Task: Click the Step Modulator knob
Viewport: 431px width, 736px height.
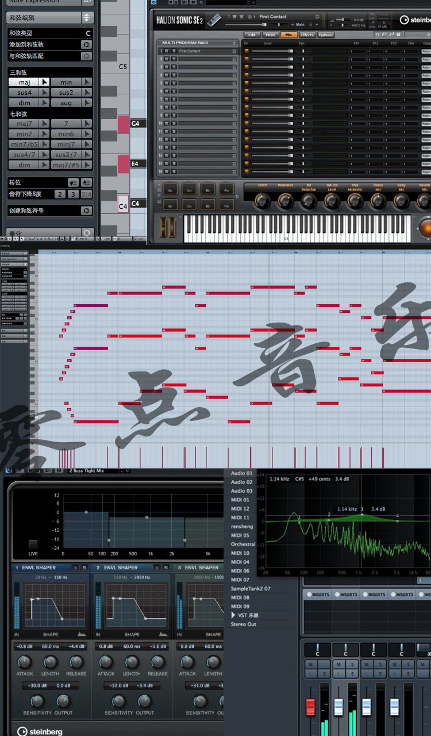Action: [x=355, y=201]
